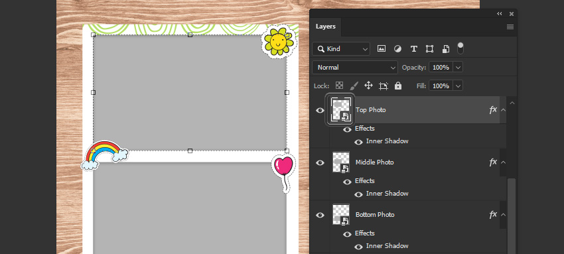564x254 pixels.
Task: Open fx effects on Top Photo layer
Action: tap(493, 110)
